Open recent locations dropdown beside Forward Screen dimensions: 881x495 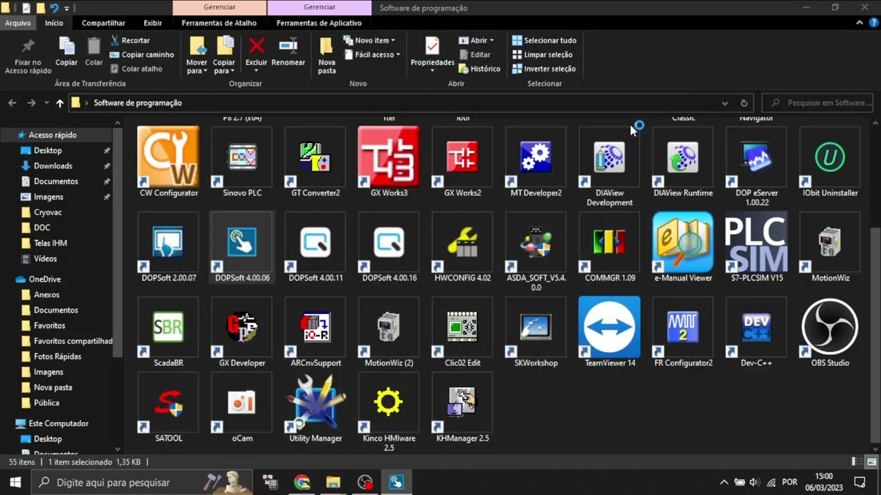(x=46, y=103)
